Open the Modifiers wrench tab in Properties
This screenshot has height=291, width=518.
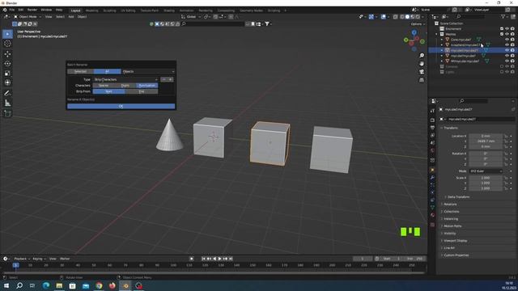(x=432, y=178)
